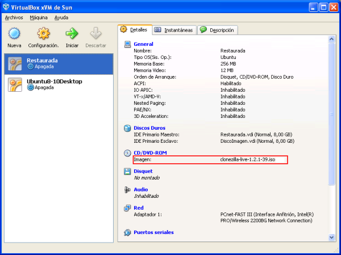Click the Nueva new machine icon
The height and width of the screenshot is (255, 341).
[14, 33]
